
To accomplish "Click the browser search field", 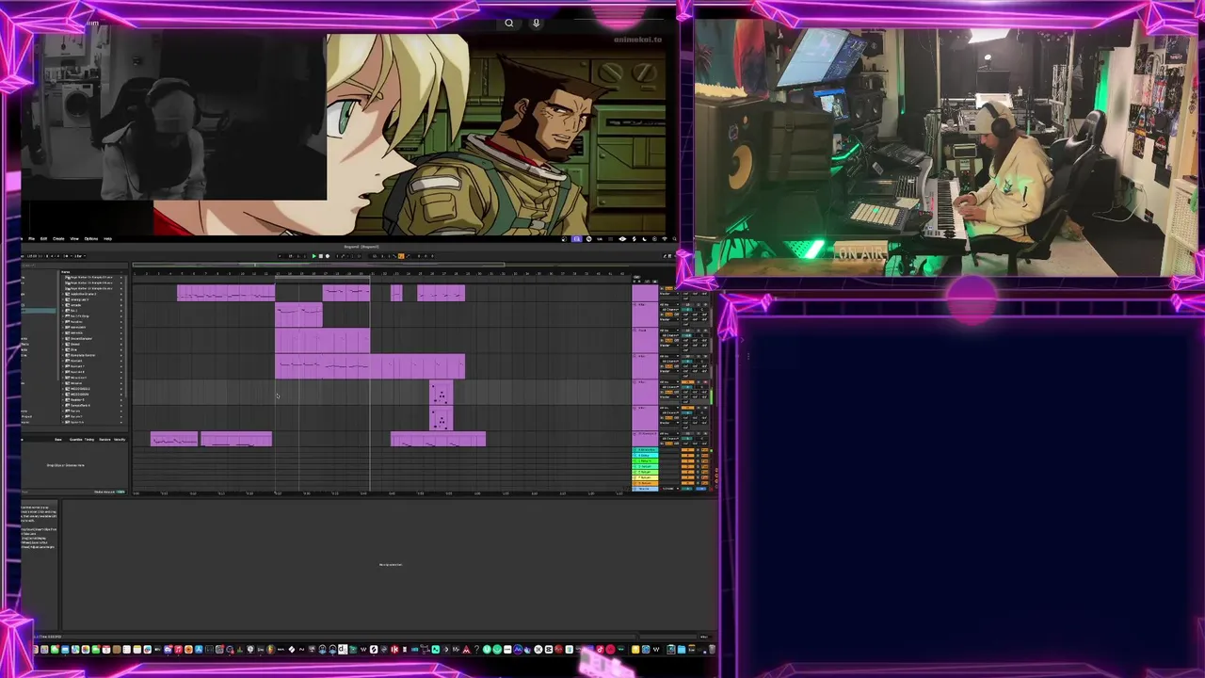I will click(75, 266).
